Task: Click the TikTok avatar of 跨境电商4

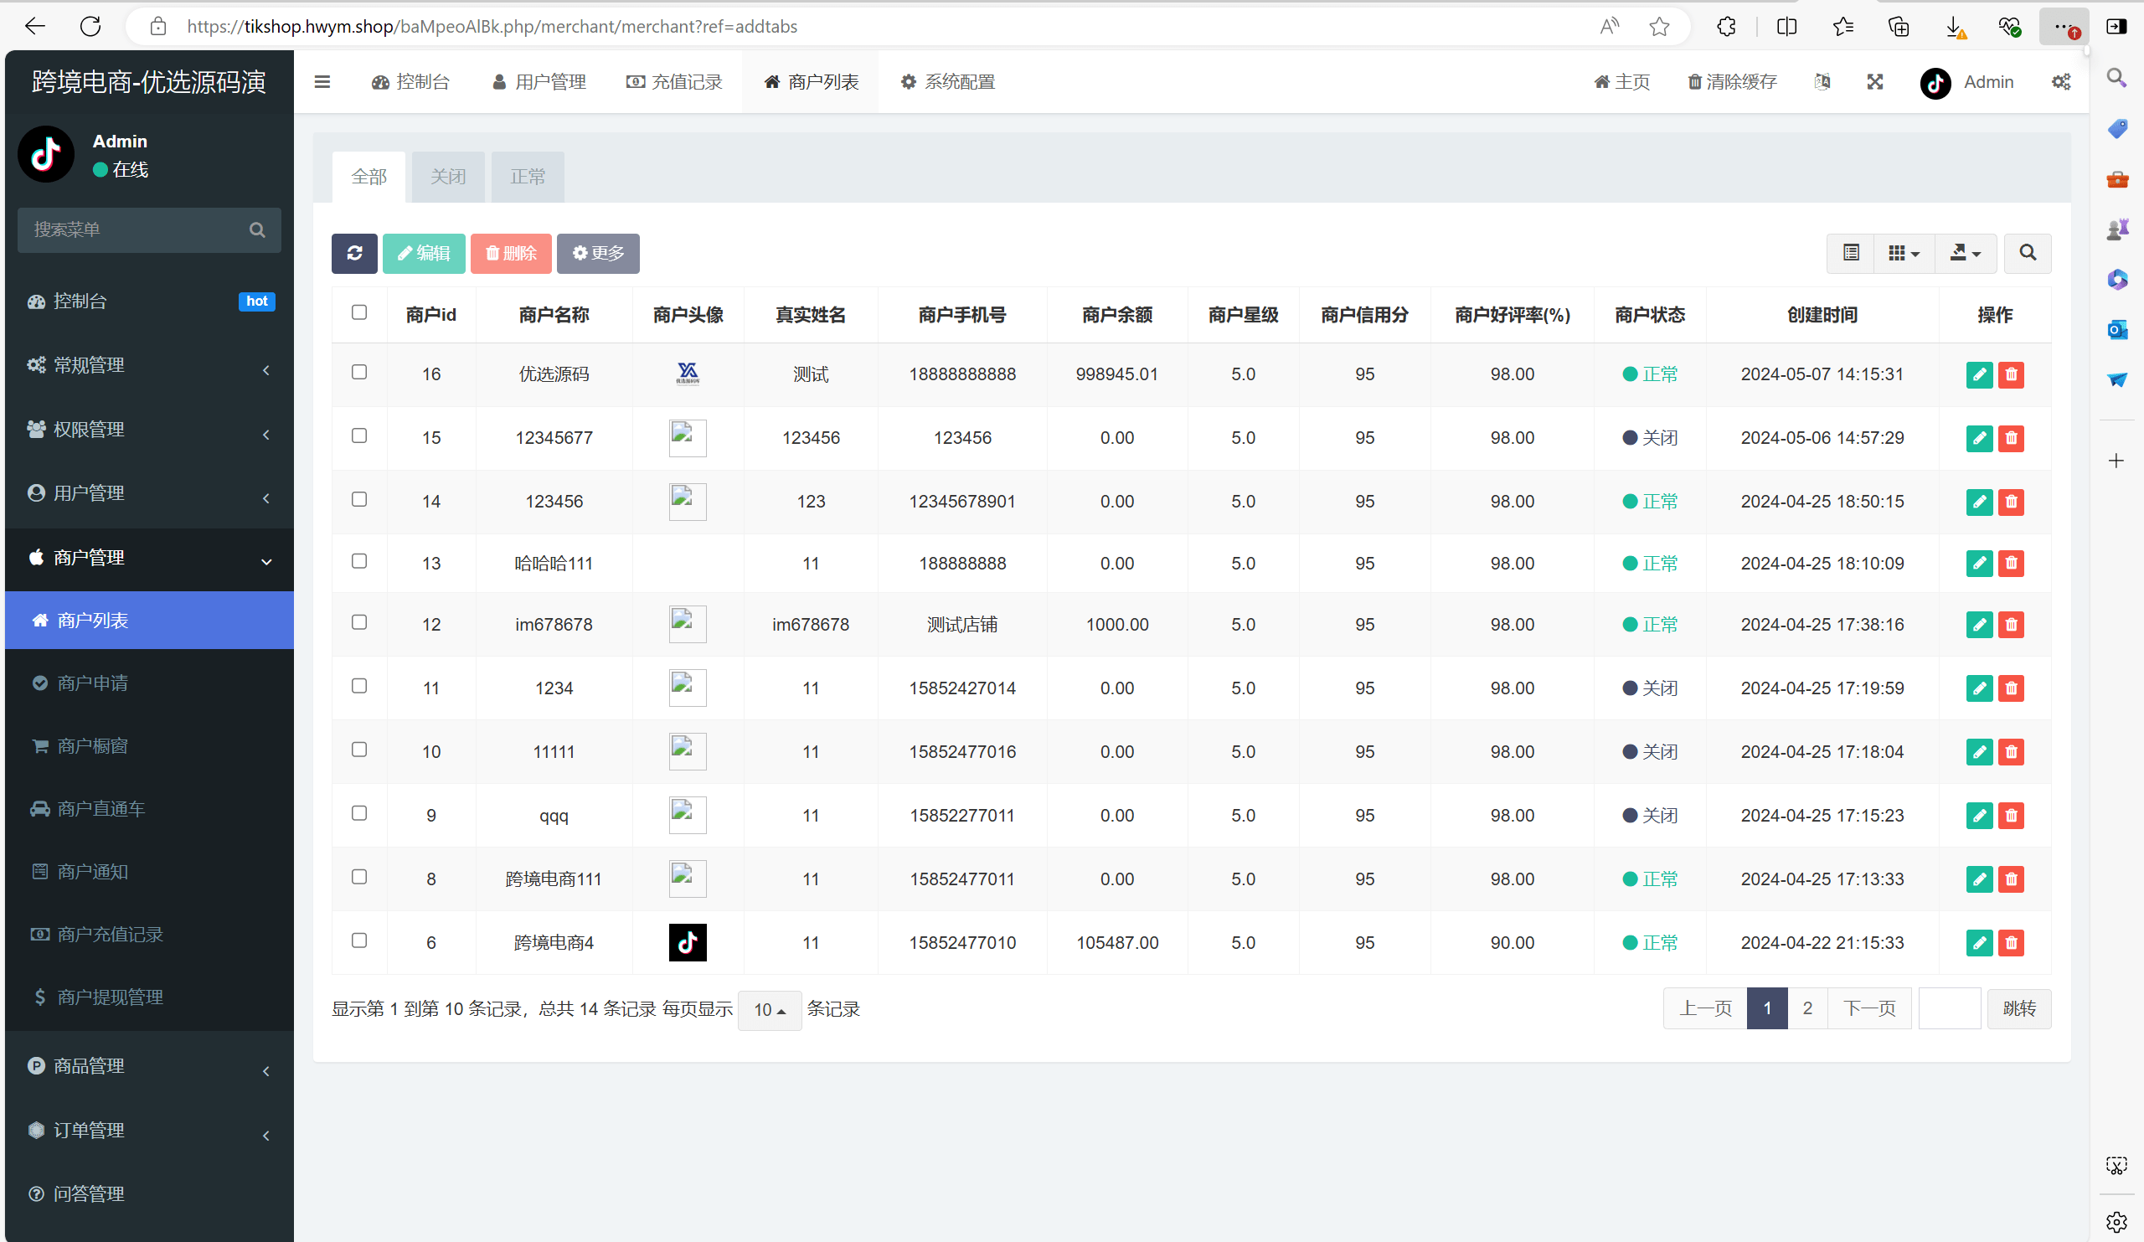Action: (x=688, y=942)
